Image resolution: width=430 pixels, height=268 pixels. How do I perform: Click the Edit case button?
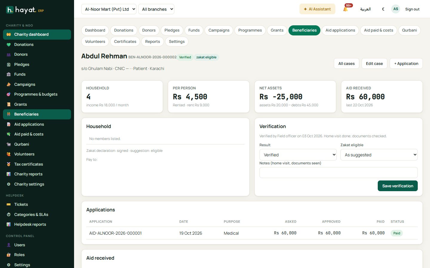click(x=374, y=63)
